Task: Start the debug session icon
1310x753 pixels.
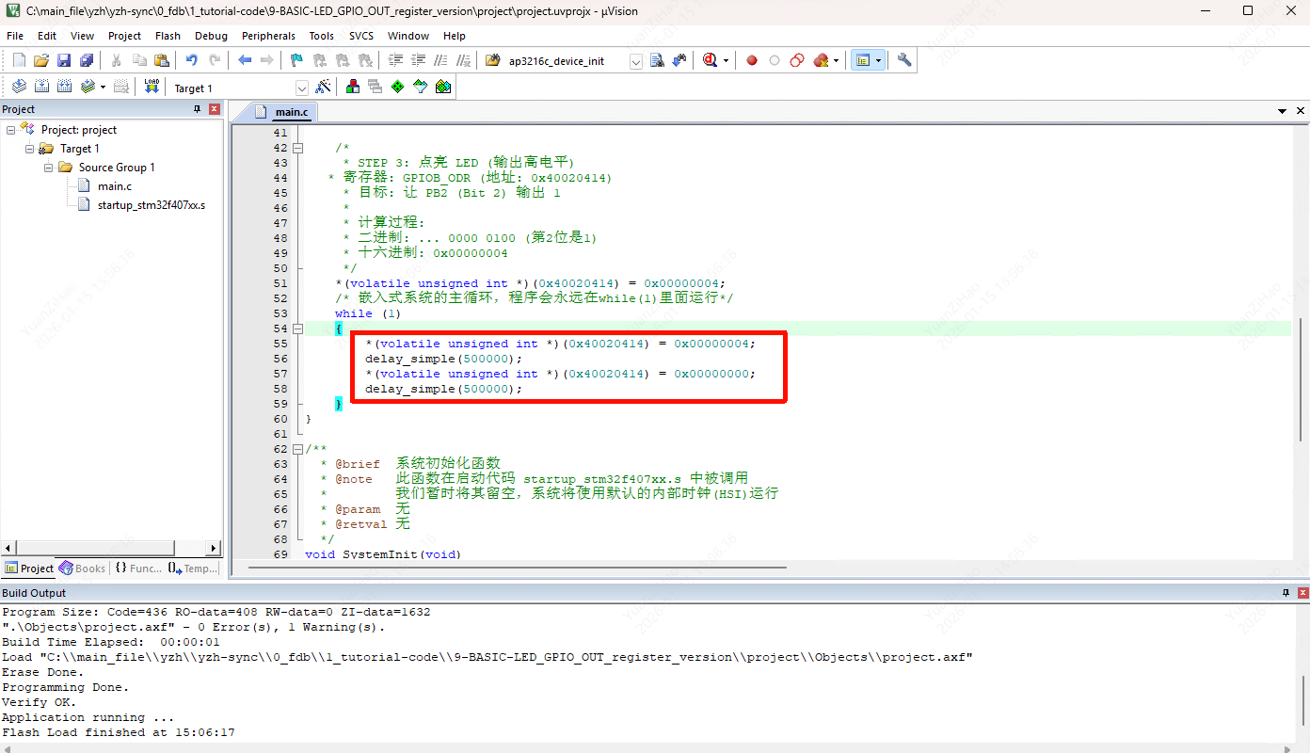Action: [x=711, y=60]
